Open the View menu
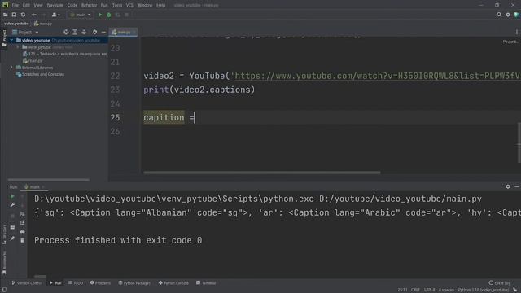Viewport: 521px width, 293px height. [38, 5]
